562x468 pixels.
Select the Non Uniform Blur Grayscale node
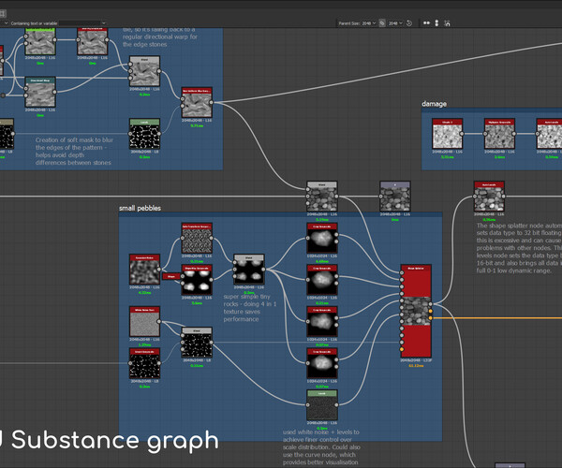[x=197, y=102]
